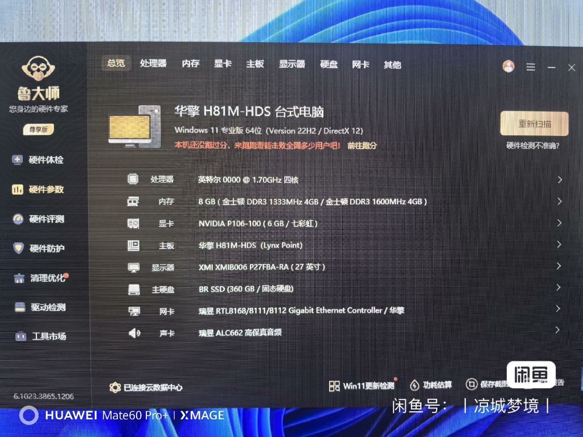Expand the 显卡 row chevron
Screen dimensions: 583x437
click(559, 223)
